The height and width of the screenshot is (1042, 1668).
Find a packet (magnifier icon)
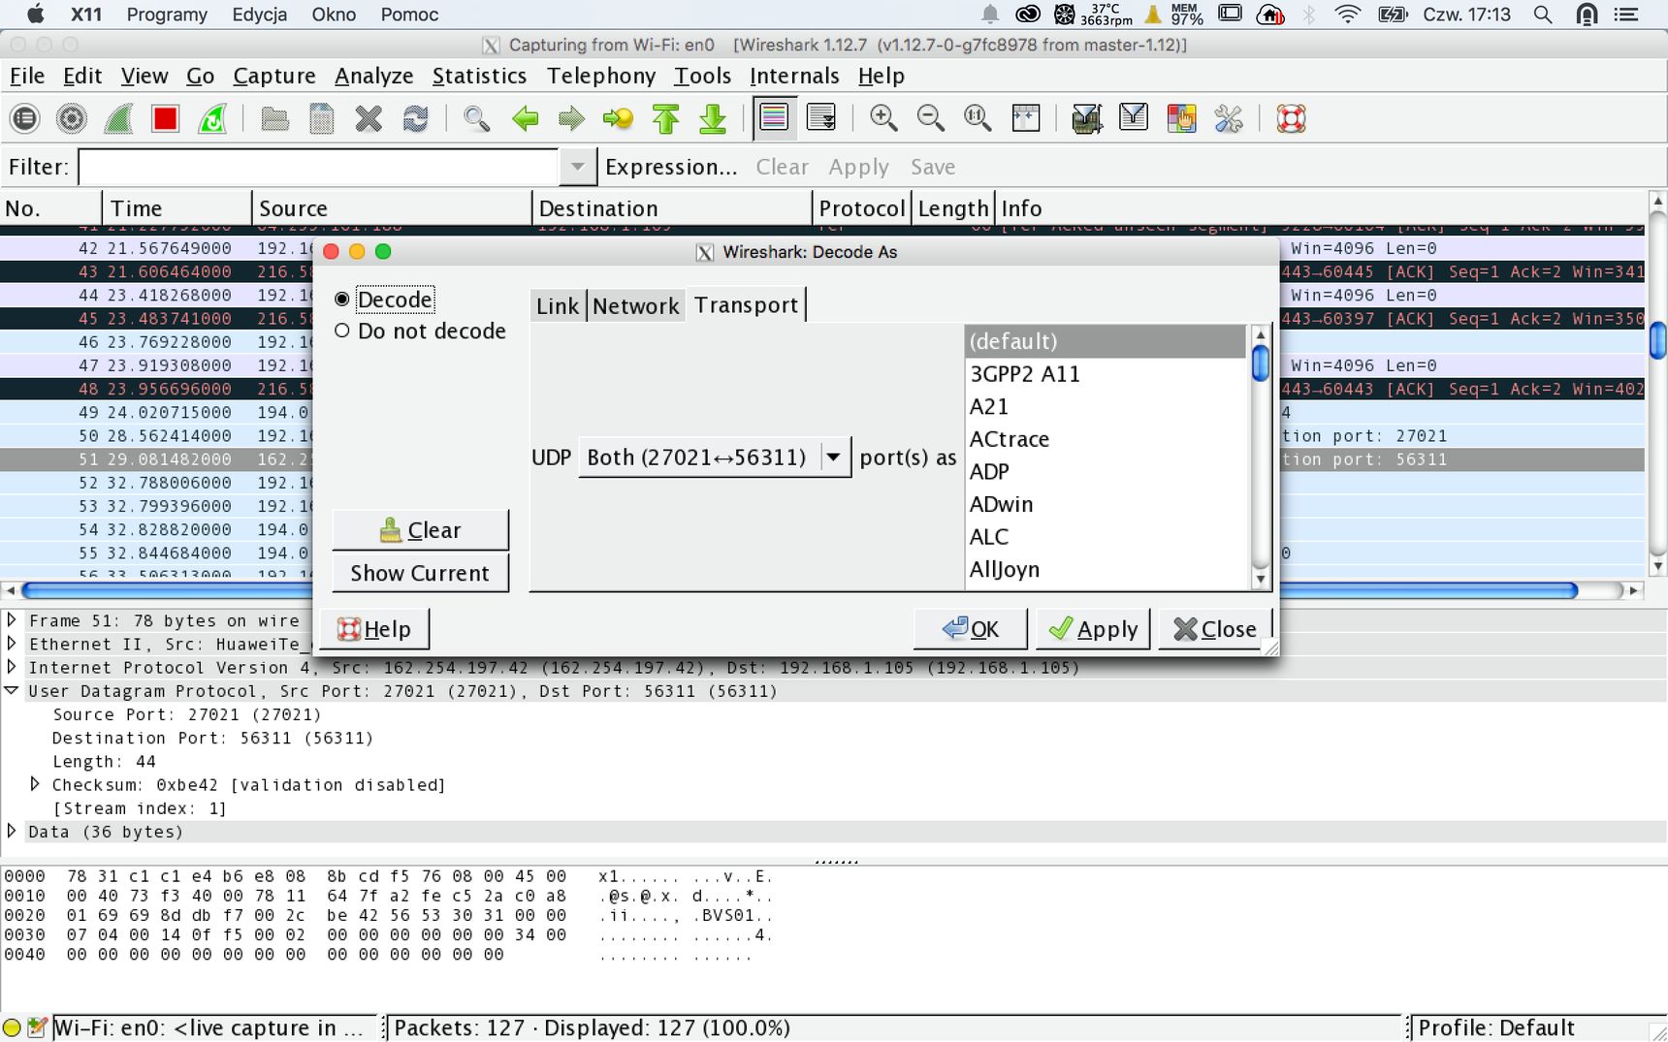coord(477,119)
